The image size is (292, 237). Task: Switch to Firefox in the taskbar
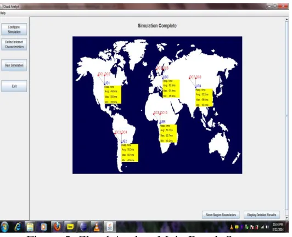57,227
